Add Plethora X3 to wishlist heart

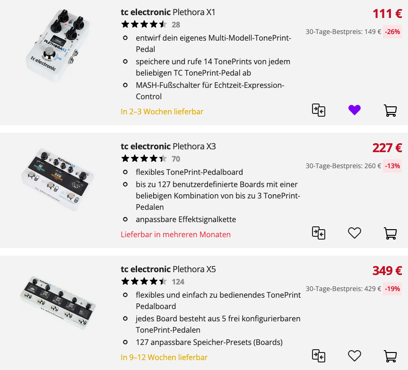point(355,233)
